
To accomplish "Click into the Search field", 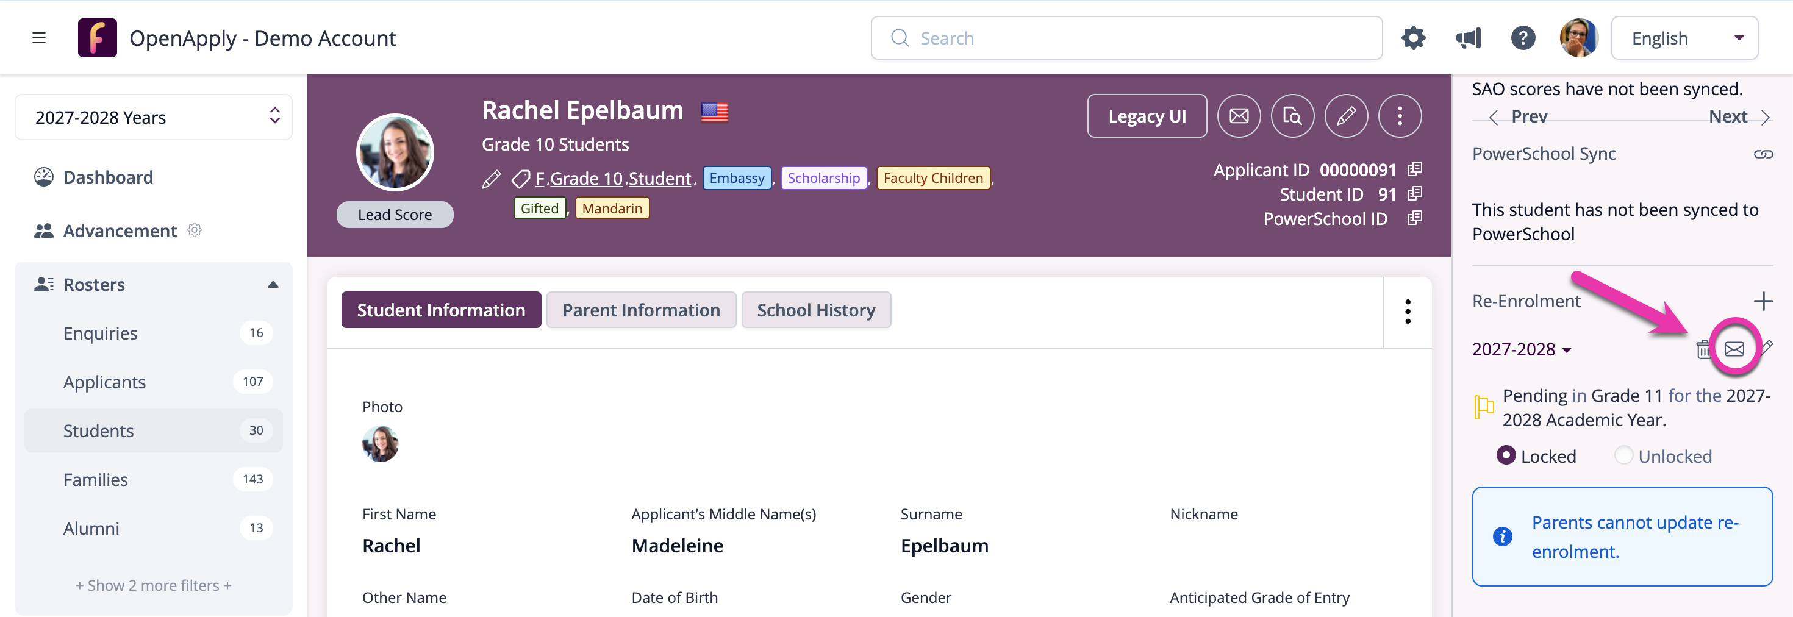I will [x=1125, y=38].
